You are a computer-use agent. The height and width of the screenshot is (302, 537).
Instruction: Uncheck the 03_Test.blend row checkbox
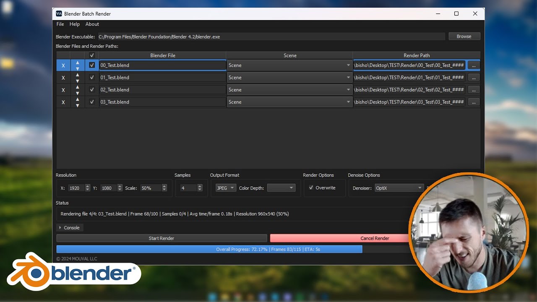coord(92,102)
